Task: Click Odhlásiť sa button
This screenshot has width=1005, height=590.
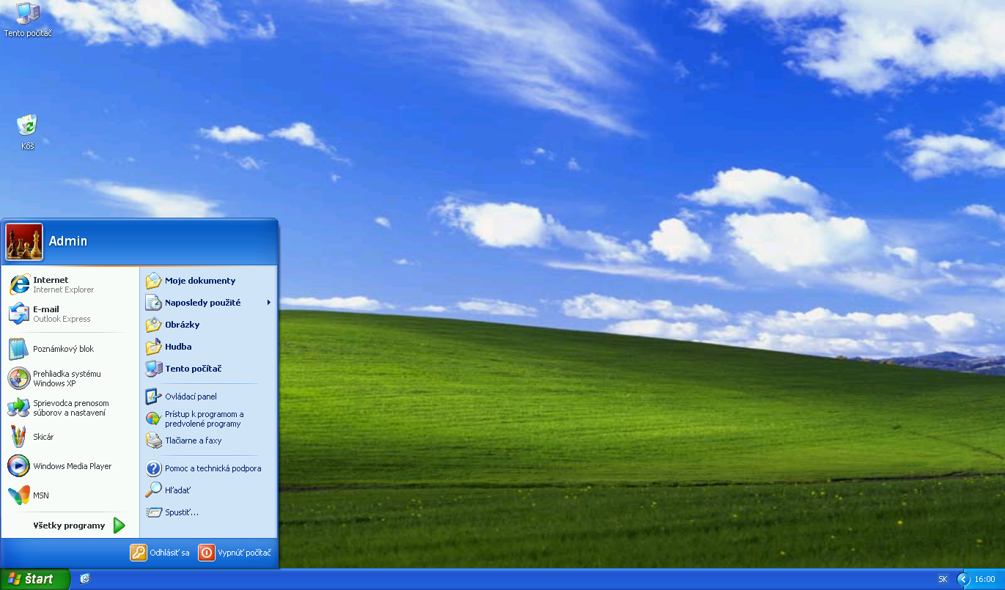Action: 161,553
